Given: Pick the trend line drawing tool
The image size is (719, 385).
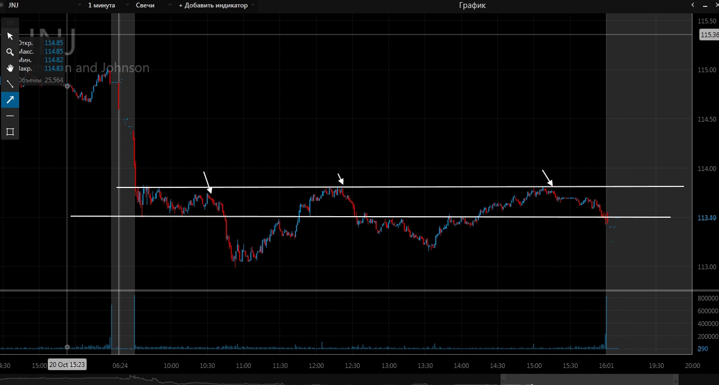Looking at the screenshot, I should [x=10, y=84].
